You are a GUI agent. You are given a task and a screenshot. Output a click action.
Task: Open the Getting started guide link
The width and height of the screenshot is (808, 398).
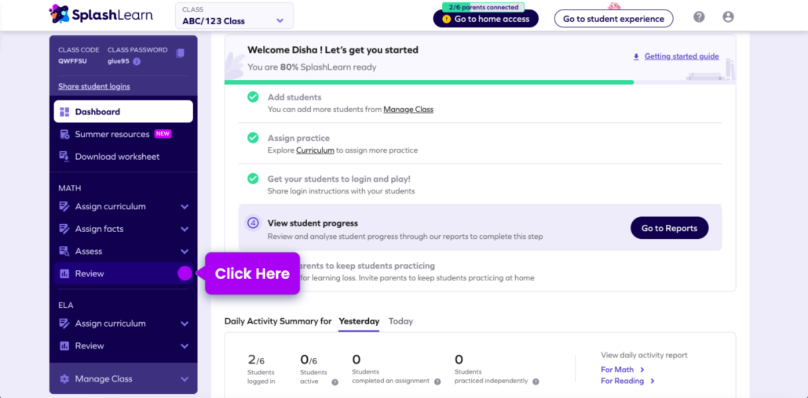coord(681,57)
